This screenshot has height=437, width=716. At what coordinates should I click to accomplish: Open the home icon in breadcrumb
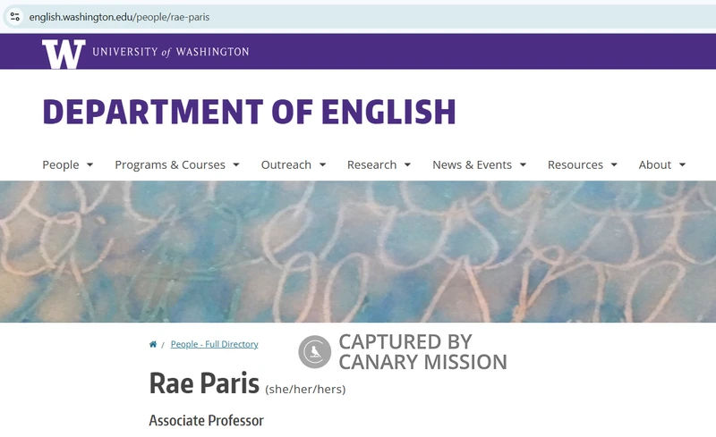click(x=153, y=344)
